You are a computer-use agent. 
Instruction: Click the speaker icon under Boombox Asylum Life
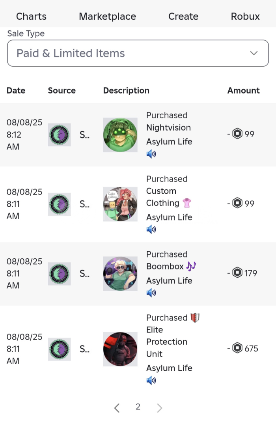(151, 293)
